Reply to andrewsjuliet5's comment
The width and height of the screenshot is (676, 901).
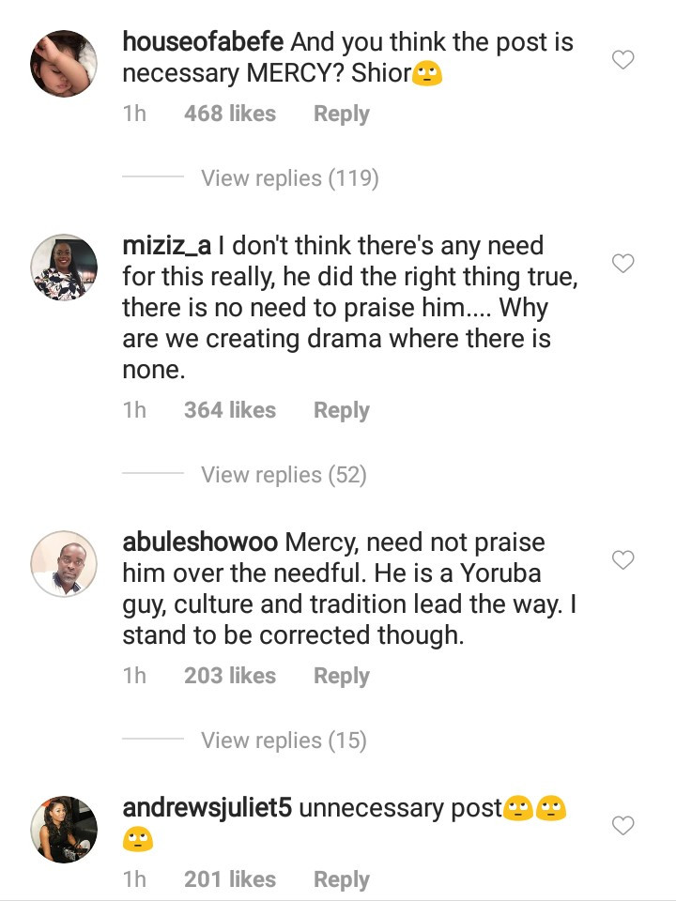click(341, 880)
